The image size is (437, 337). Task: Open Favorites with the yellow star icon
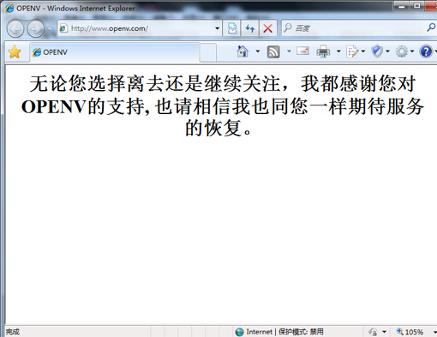point(15,52)
